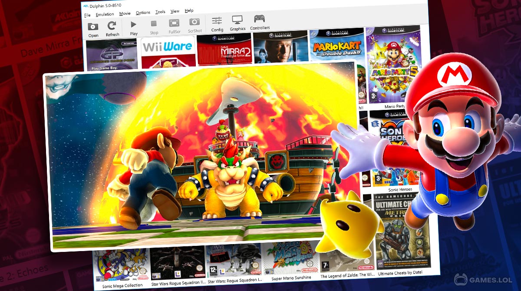The height and width of the screenshot is (291, 521).
Task: Open the Tools menu
Action: click(160, 12)
